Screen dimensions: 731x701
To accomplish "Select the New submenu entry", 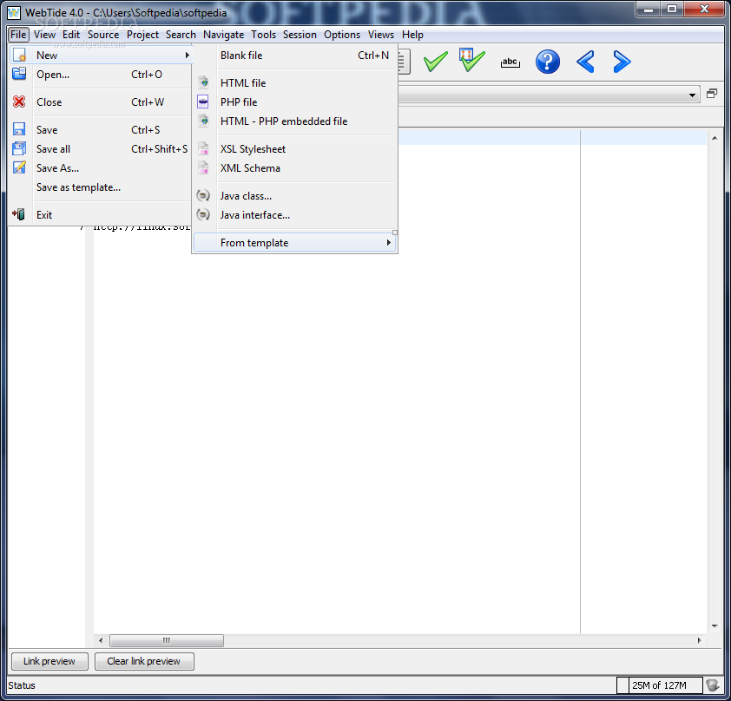I will pos(102,55).
